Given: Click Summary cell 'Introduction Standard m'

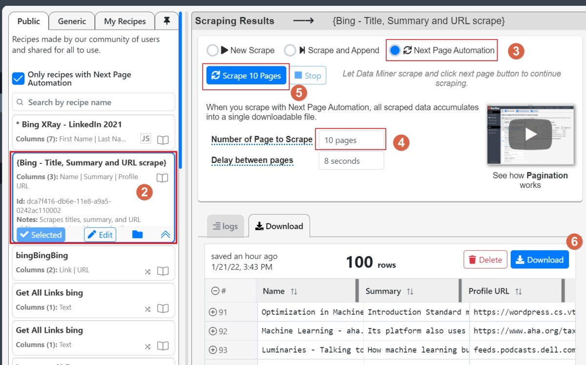Looking at the screenshot, I should point(417,312).
